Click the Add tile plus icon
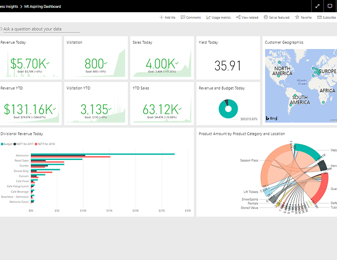337x260 pixels. point(161,17)
